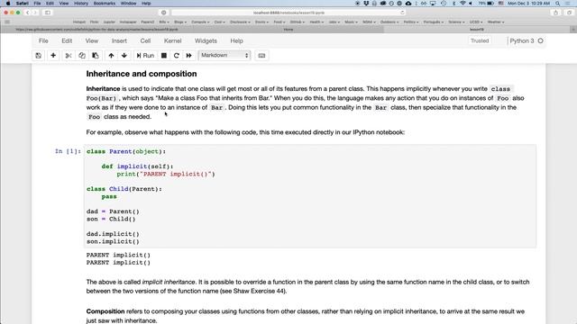Run the selected cell
The width and height of the screenshot is (577, 324).
click(x=145, y=56)
